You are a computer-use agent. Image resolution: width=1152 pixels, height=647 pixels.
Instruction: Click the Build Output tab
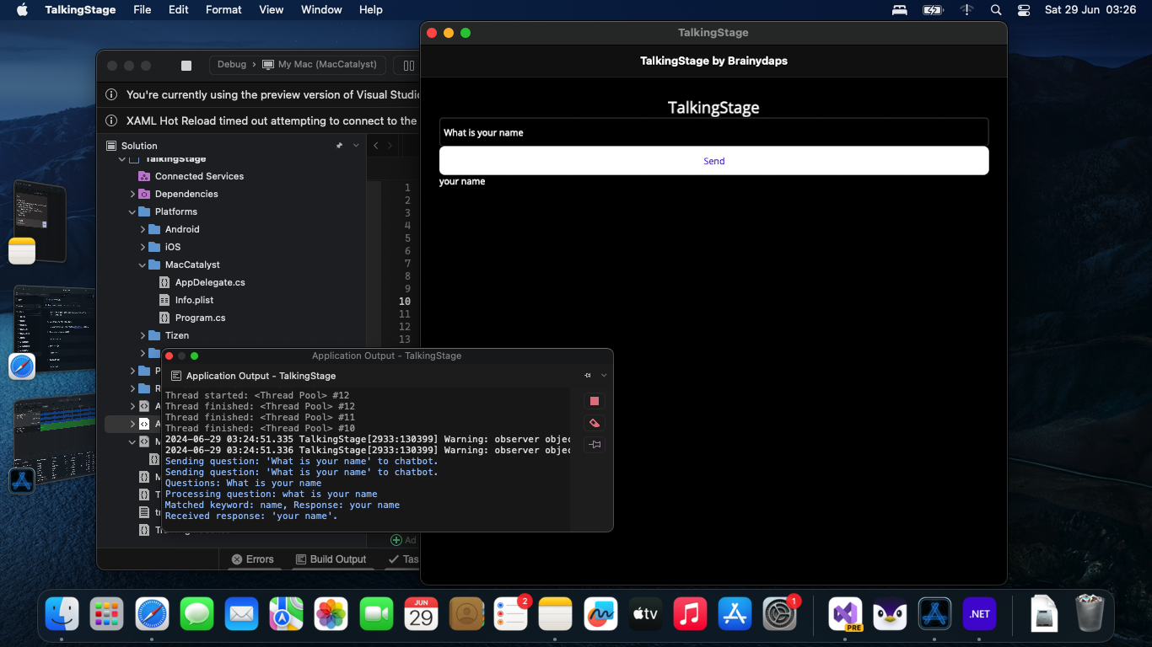(331, 559)
